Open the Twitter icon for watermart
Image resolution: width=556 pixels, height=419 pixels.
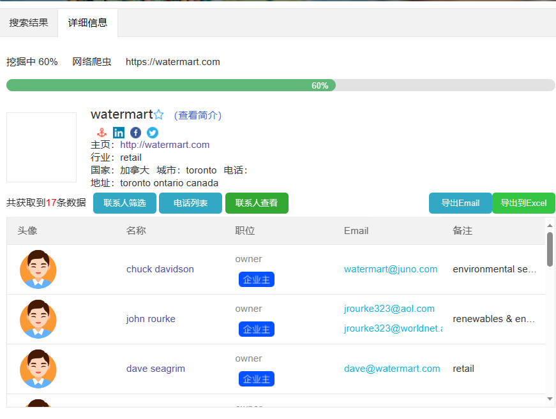153,133
